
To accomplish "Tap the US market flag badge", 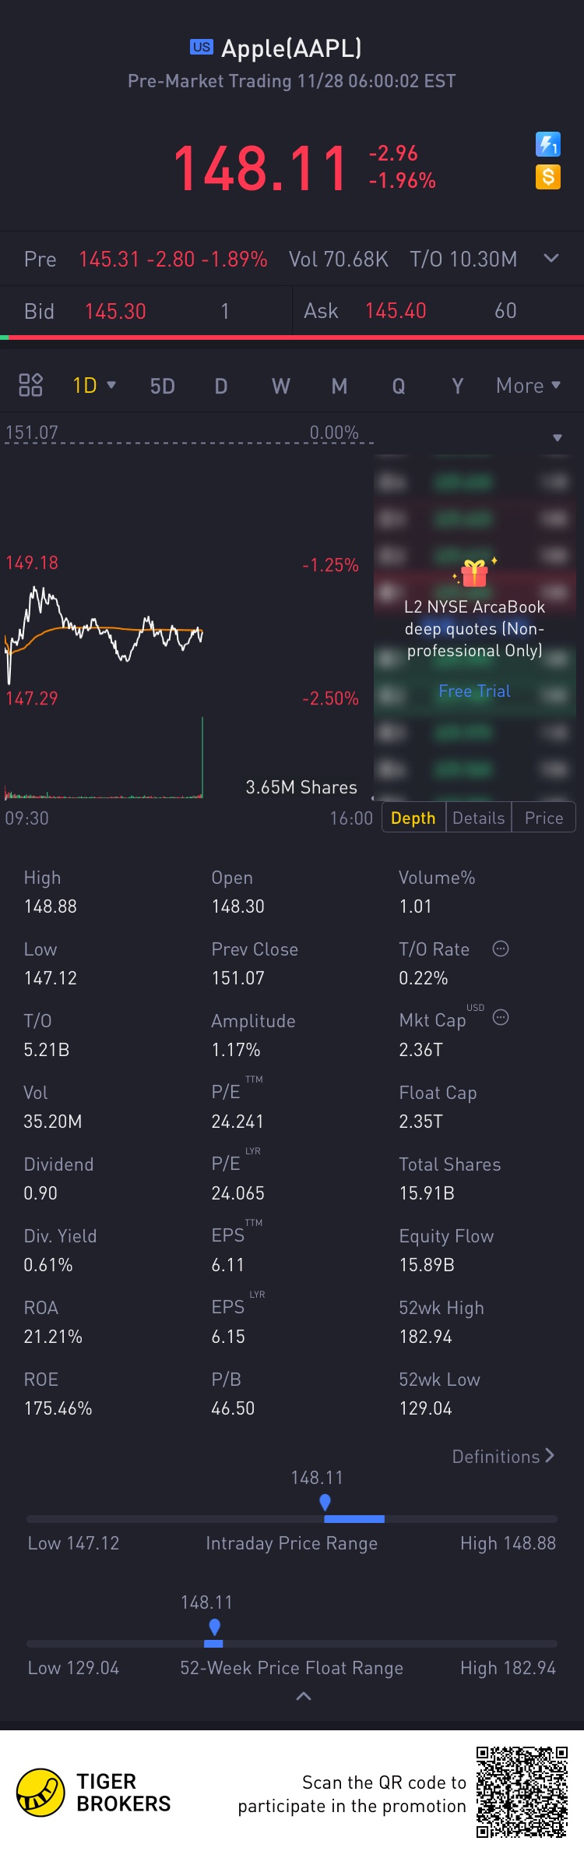I will (x=201, y=47).
